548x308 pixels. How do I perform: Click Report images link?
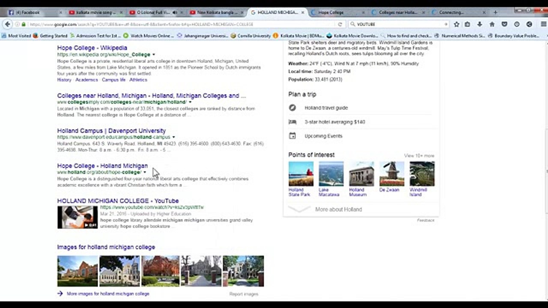point(244,294)
